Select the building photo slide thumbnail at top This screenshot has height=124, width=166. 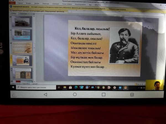coord(22,21)
